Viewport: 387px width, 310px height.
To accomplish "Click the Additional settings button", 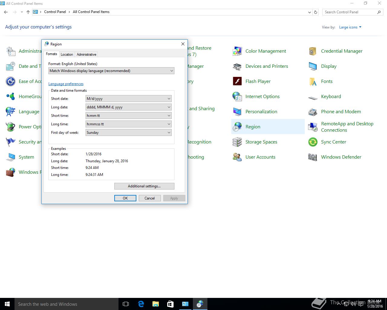I will pos(144,186).
